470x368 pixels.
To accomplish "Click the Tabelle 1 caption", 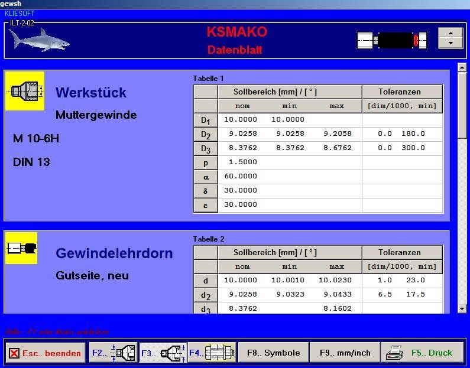I will 208,79.
